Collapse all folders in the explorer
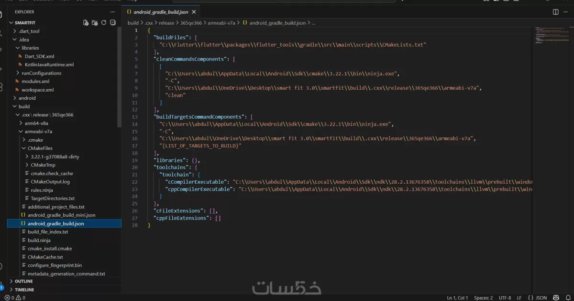Viewport: 574px width, 301px height. pos(112,22)
